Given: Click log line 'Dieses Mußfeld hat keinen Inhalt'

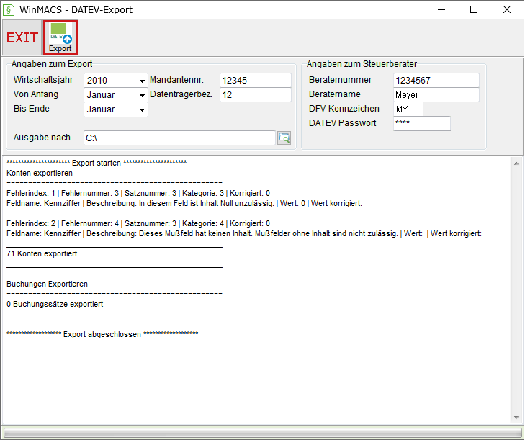Looking at the screenshot, I should (x=244, y=233).
